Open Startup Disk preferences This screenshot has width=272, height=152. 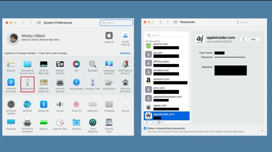coord(109,125)
